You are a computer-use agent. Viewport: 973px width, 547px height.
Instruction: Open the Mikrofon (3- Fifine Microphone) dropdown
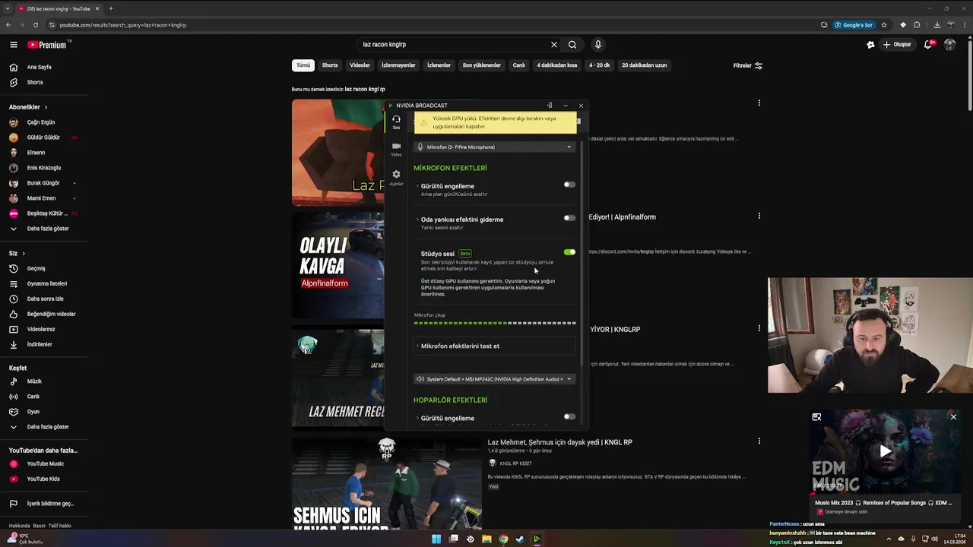[x=495, y=147]
